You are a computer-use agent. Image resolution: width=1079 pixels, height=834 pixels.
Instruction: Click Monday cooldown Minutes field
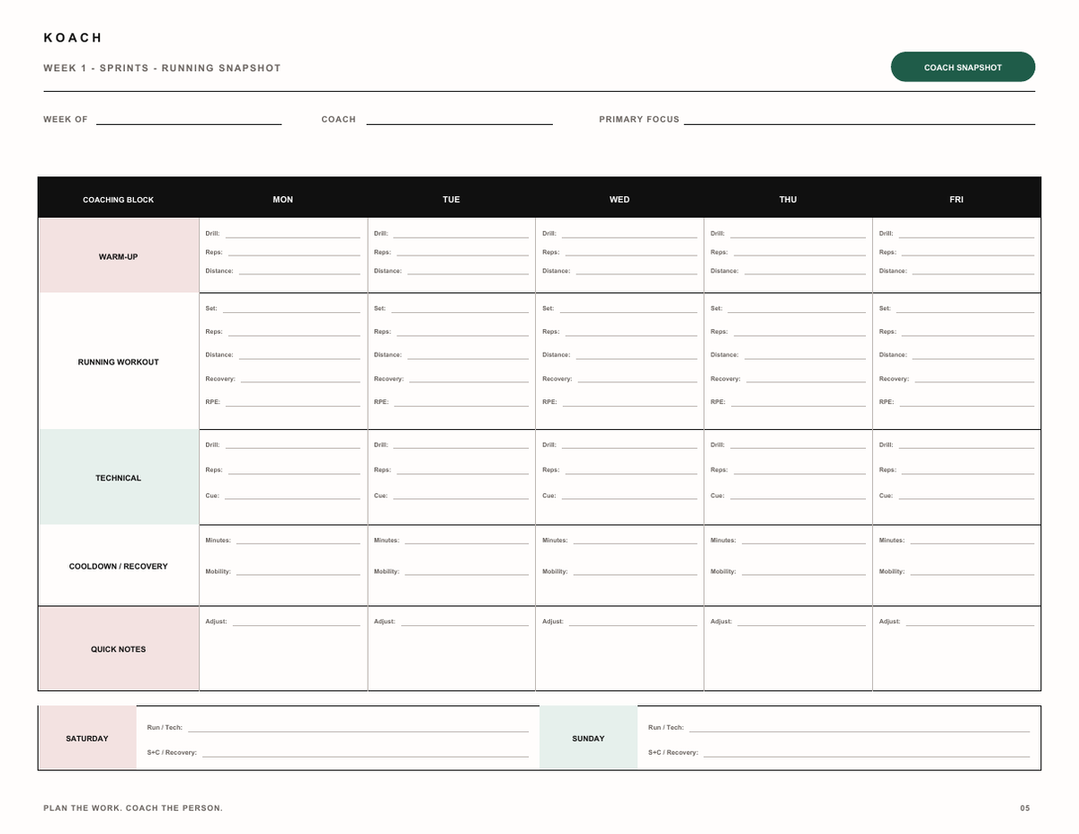pyautogui.click(x=298, y=541)
